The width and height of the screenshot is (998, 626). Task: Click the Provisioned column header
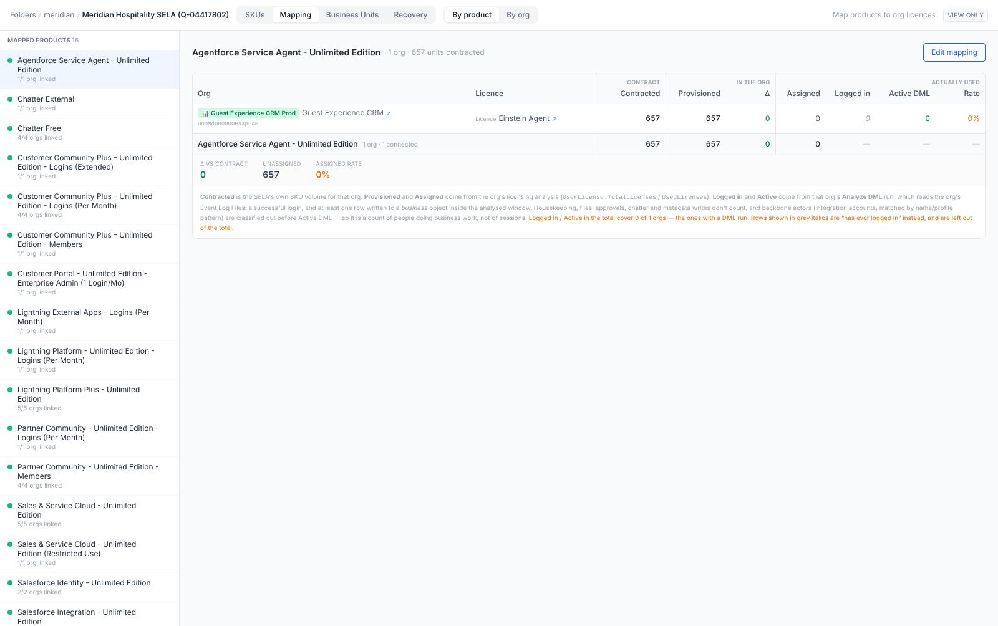699,94
